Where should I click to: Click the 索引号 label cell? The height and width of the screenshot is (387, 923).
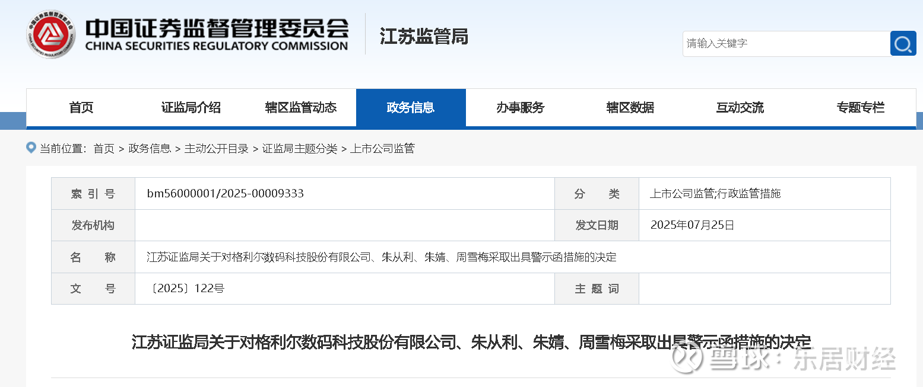pyautogui.click(x=93, y=193)
